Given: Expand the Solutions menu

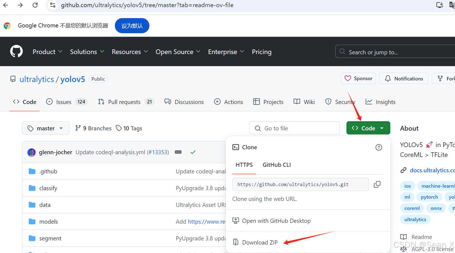Looking at the screenshot, I should point(87,52).
